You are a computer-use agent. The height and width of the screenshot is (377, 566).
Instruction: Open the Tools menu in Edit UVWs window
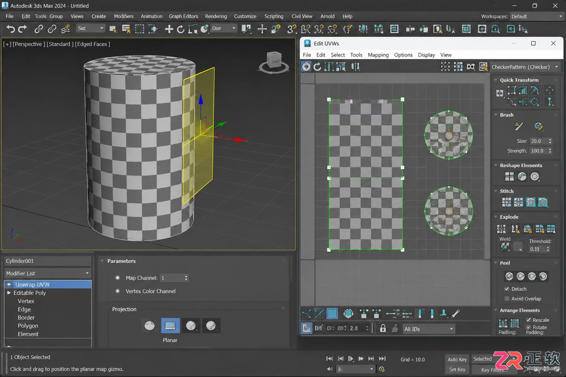coord(356,55)
